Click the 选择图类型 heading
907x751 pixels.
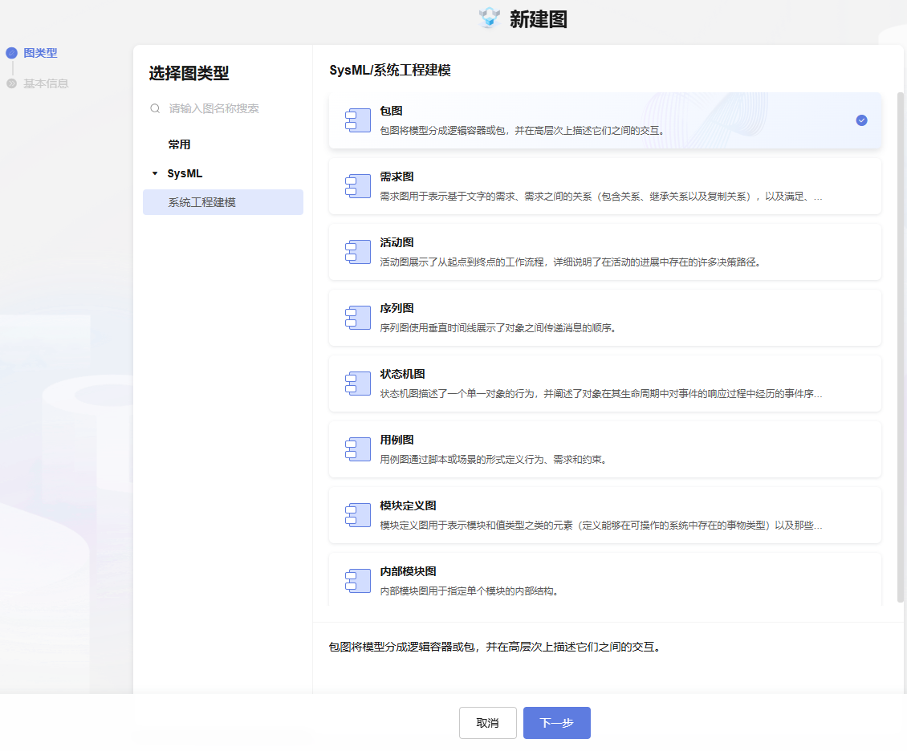pos(189,74)
